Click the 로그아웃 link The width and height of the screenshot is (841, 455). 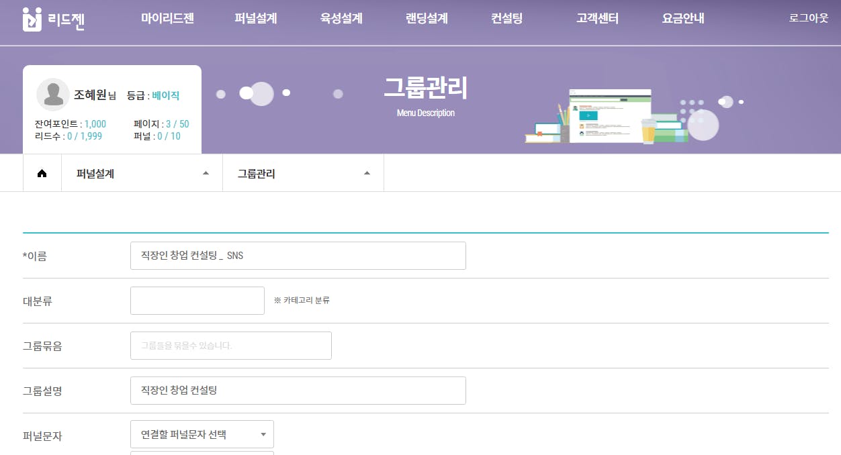(x=809, y=18)
